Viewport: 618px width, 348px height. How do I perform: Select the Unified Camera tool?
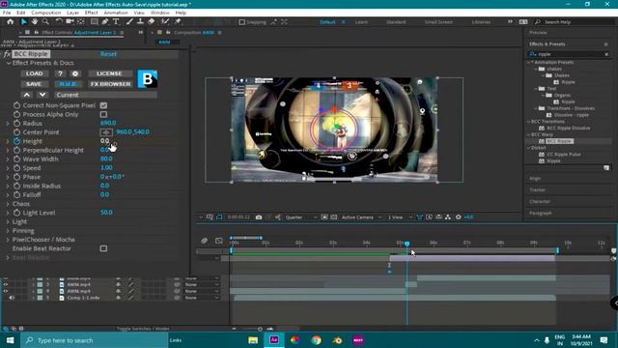point(70,21)
